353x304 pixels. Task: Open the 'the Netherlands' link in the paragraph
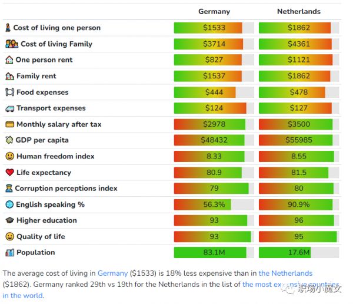click(x=285, y=273)
